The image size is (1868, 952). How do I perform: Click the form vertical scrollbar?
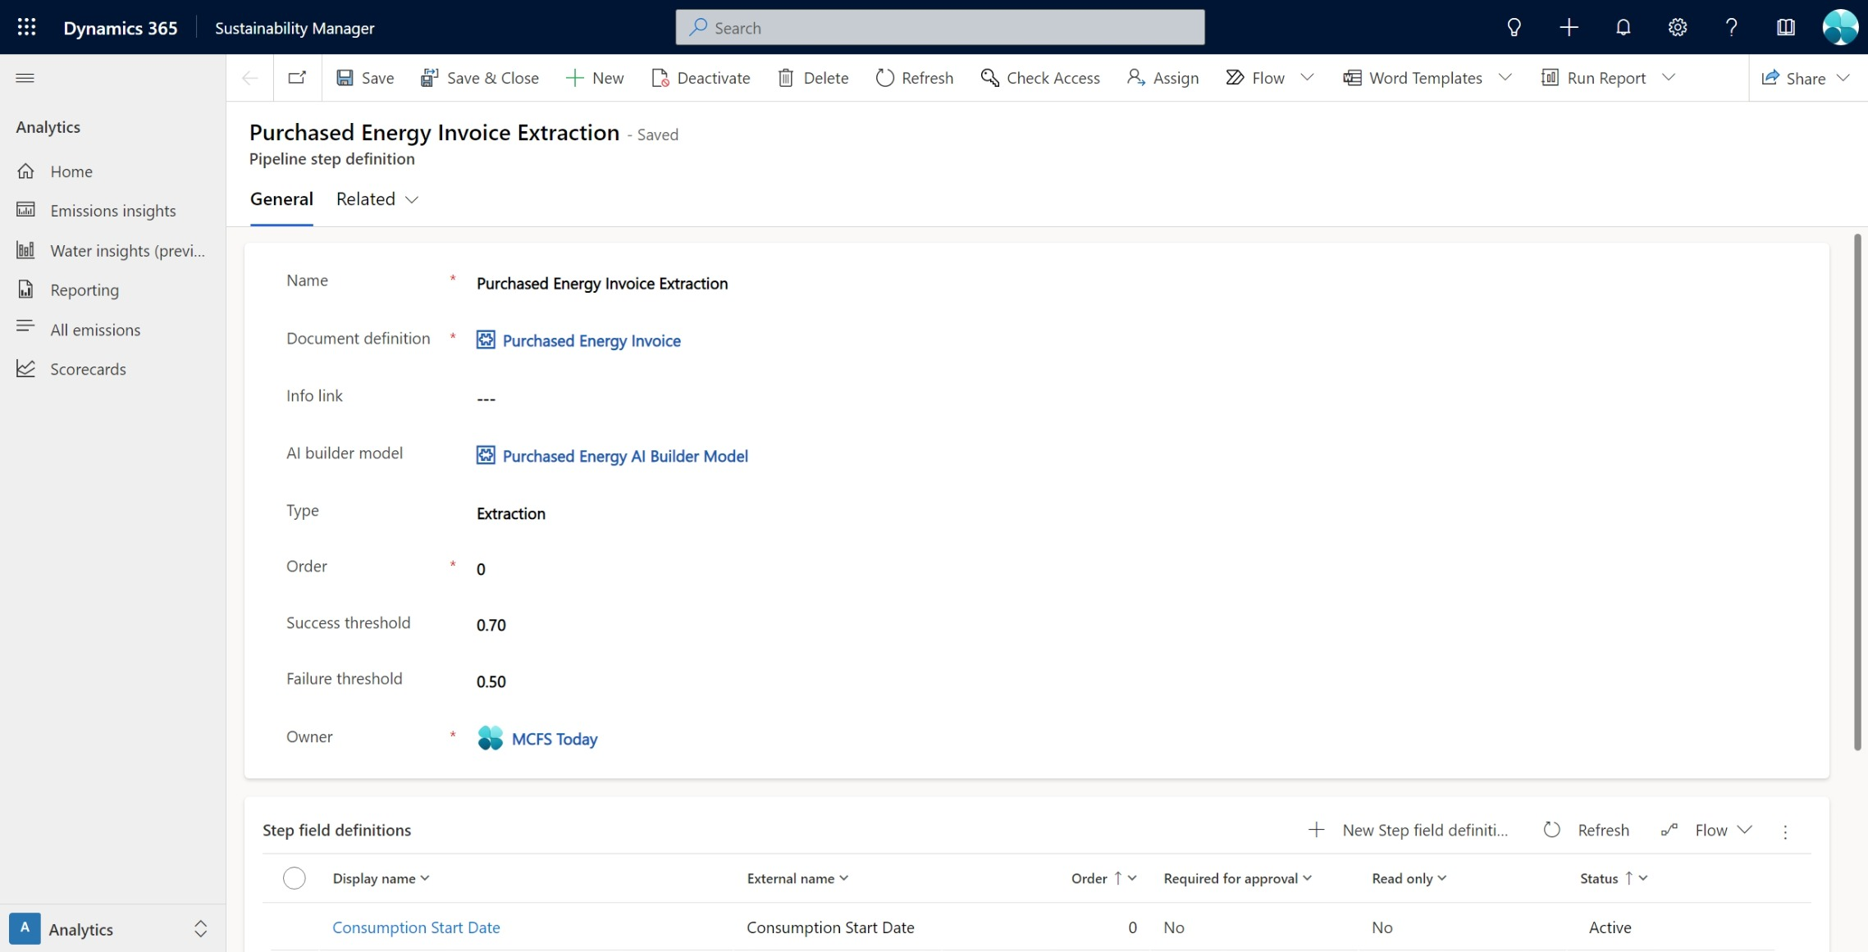1857,492
